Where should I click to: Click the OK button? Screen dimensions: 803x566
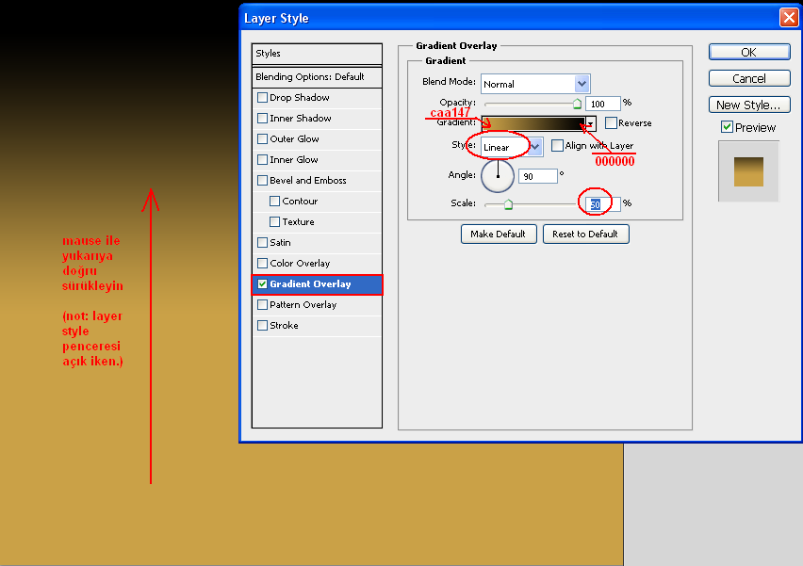click(x=749, y=52)
